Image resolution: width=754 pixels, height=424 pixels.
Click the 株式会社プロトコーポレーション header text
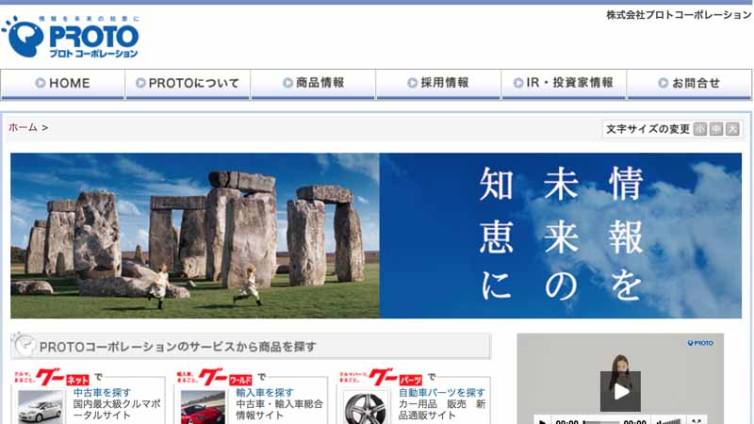(x=679, y=15)
